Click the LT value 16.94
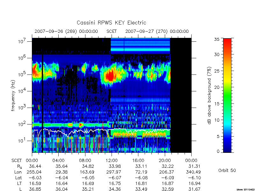Screen dimensions: 255x191 click(194, 183)
